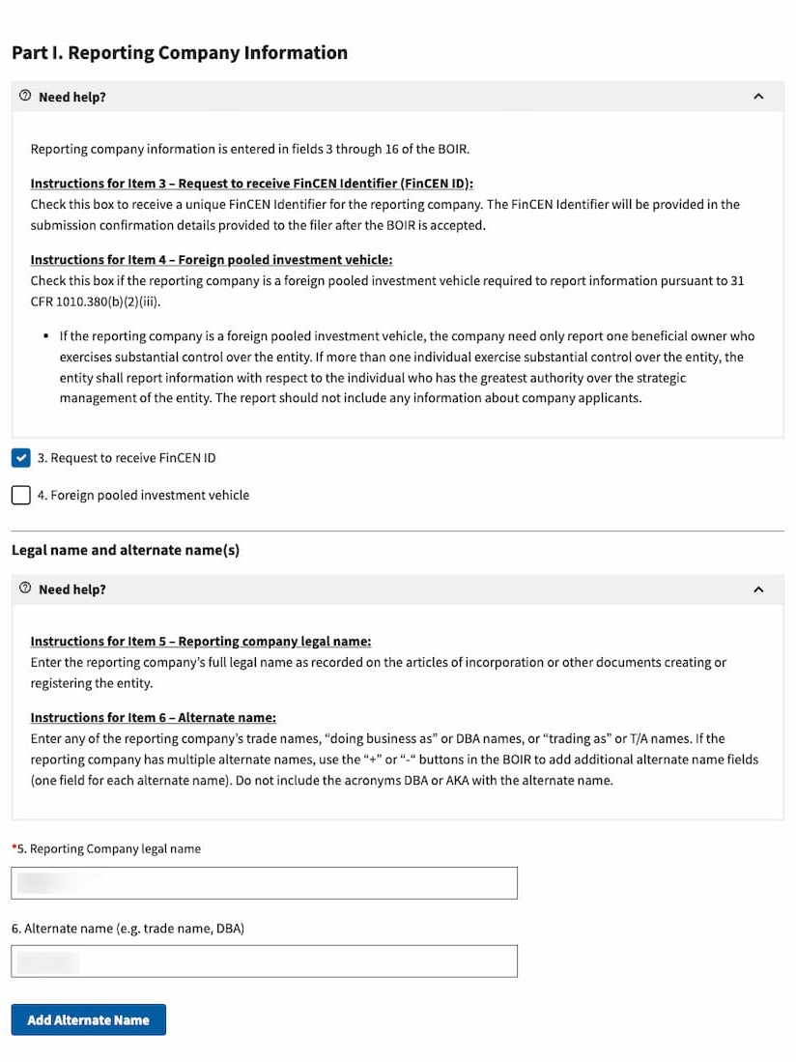
Task: Enable "4. Foreign pooled investment vehicle"
Action: pos(20,494)
